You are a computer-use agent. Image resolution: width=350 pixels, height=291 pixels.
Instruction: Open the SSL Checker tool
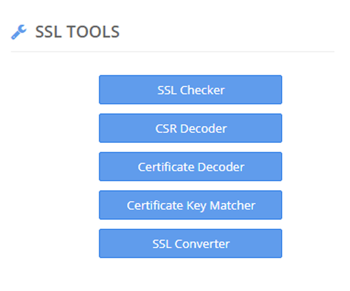[190, 90]
